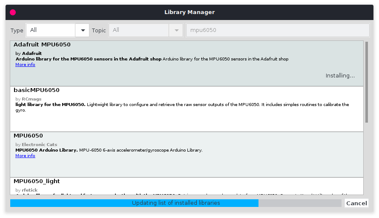Select the basicMPU6050 library title
This screenshot has width=379, height=218.
pos(37,90)
